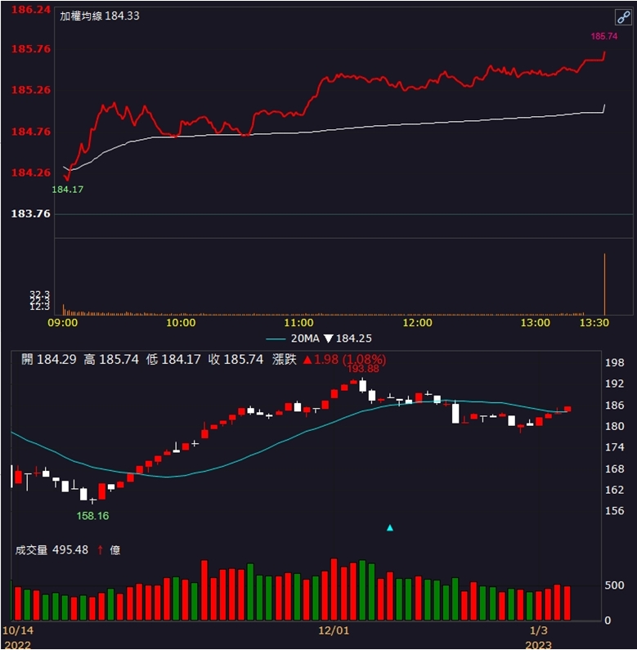The height and width of the screenshot is (650, 637).
Task: Click the 12:00 time axis label
Action: click(x=417, y=322)
